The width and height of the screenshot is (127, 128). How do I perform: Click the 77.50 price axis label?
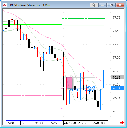coord(117,31)
